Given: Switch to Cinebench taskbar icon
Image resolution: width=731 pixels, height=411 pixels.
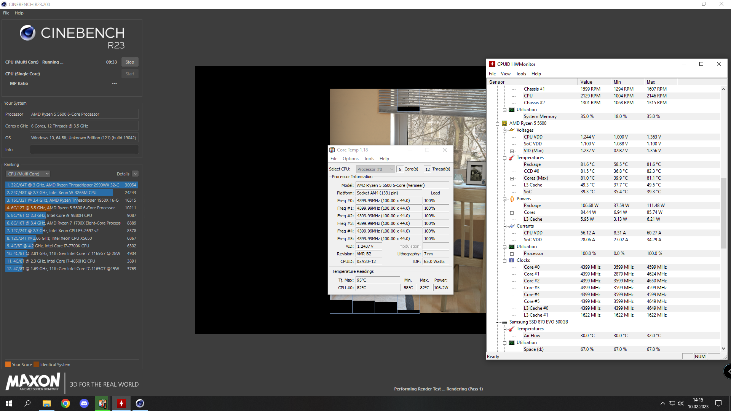Looking at the screenshot, I should [x=140, y=403].
